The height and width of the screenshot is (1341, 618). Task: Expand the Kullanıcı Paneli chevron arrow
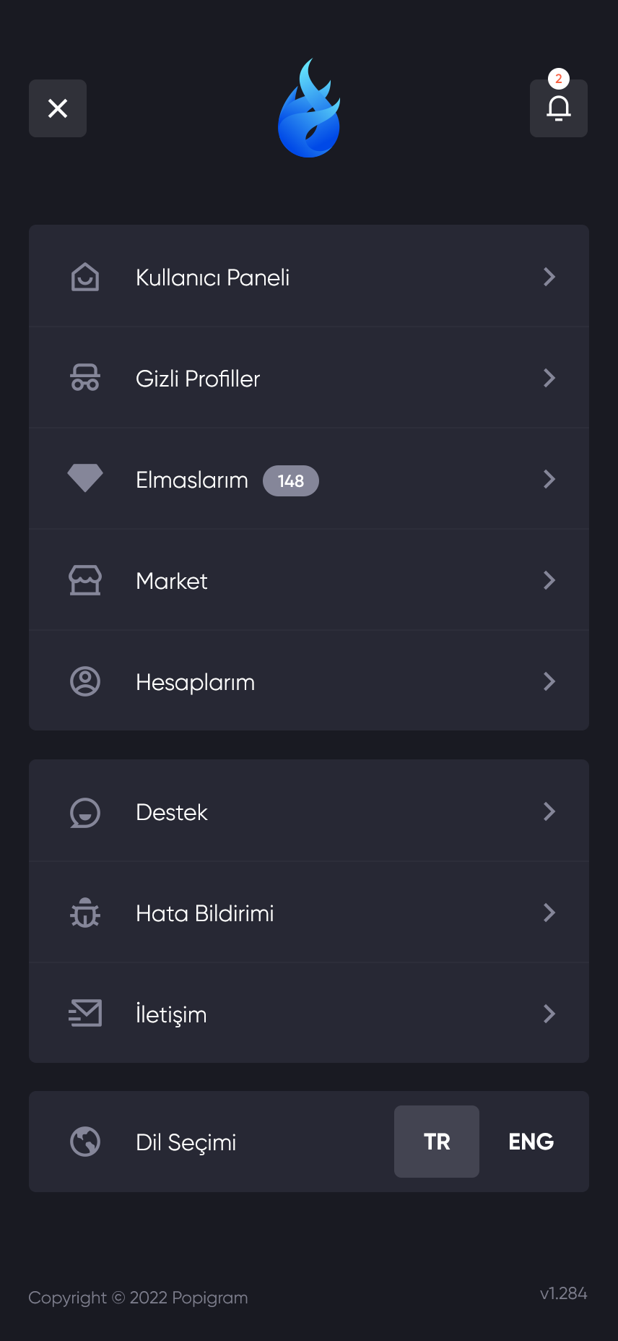tap(549, 277)
